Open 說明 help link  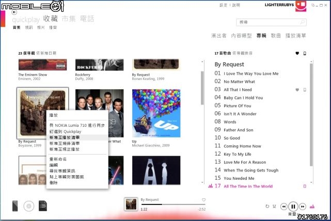pos(236,5)
